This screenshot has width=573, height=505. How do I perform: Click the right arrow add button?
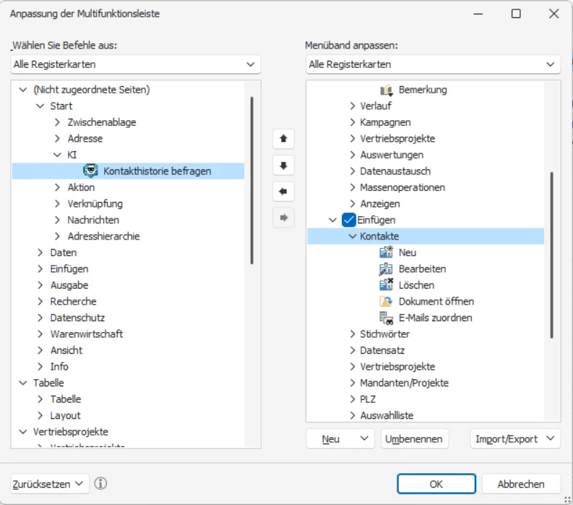click(x=283, y=218)
